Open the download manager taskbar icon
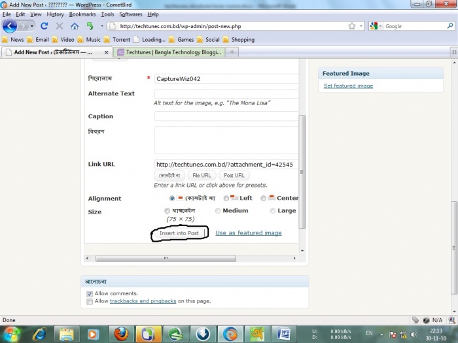The height and width of the screenshot is (343, 458). click(203, 335)
